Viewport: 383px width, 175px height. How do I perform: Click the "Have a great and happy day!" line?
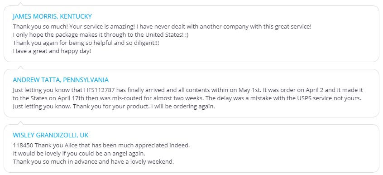coord(52,51)
